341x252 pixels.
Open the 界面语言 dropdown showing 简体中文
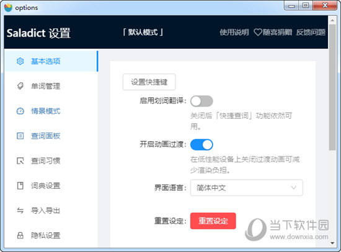(246, 188)
